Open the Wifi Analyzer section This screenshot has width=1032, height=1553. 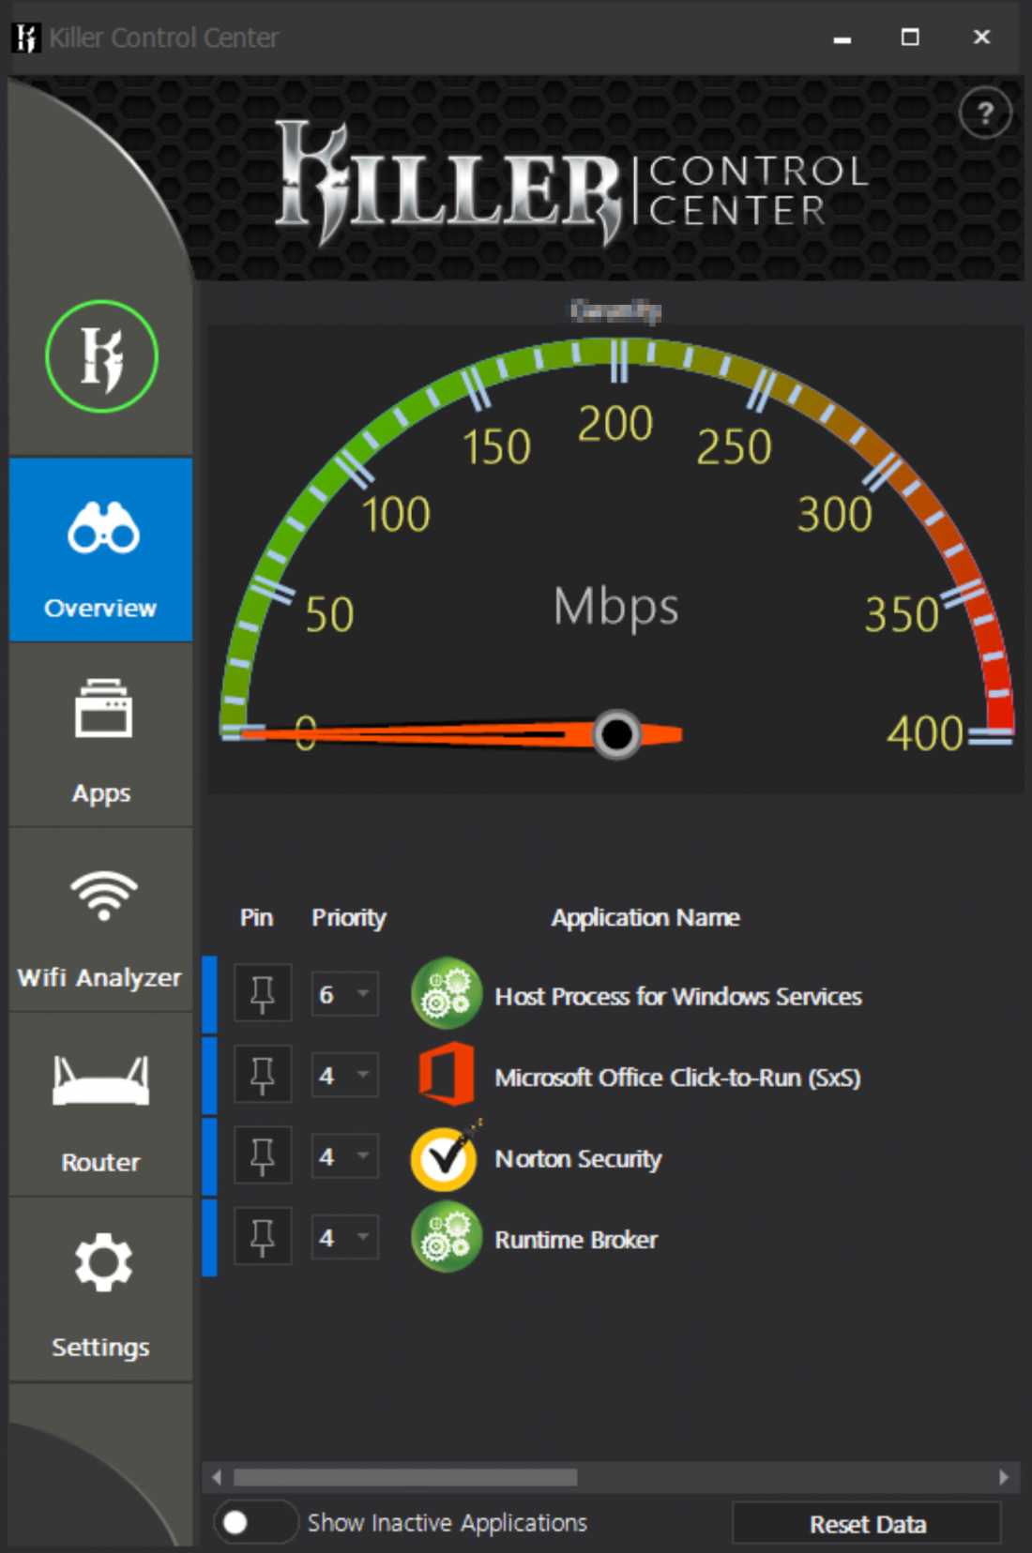(x=101, y=922)
